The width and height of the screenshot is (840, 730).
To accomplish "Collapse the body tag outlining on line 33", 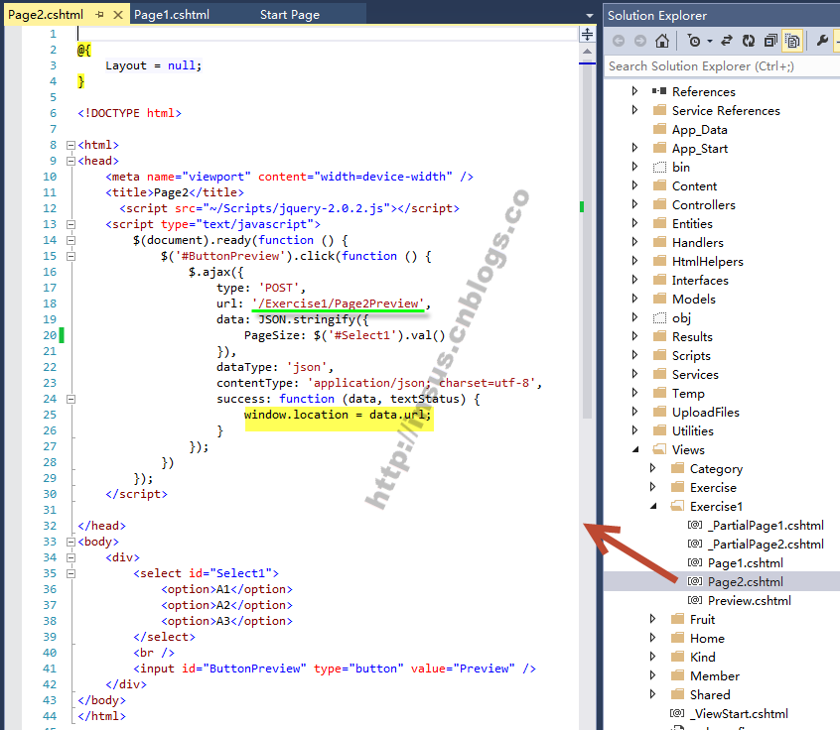I will (70, 542).
